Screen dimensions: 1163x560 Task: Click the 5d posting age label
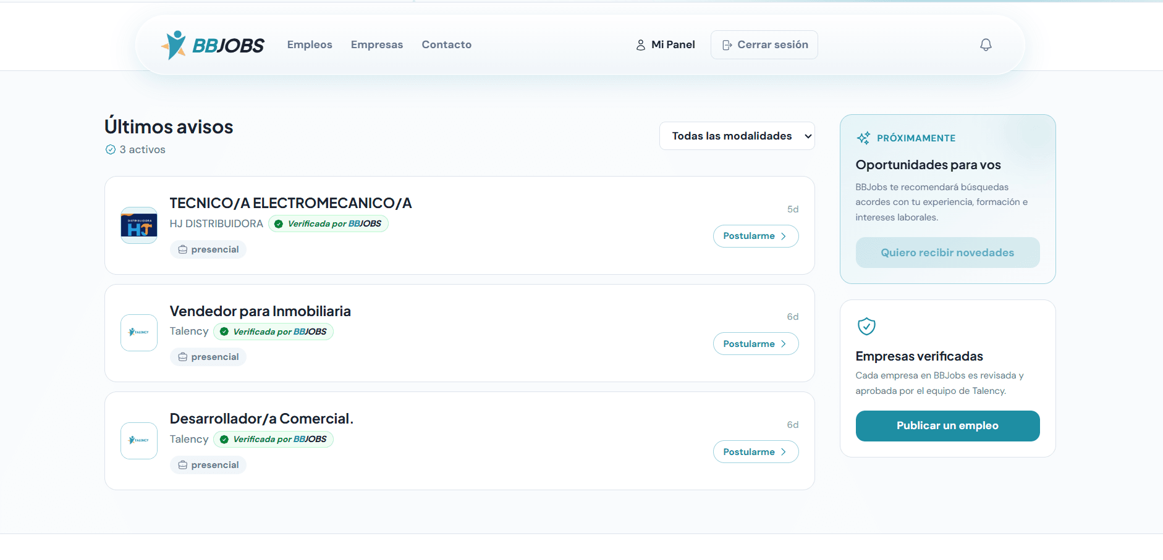[793, 209]
